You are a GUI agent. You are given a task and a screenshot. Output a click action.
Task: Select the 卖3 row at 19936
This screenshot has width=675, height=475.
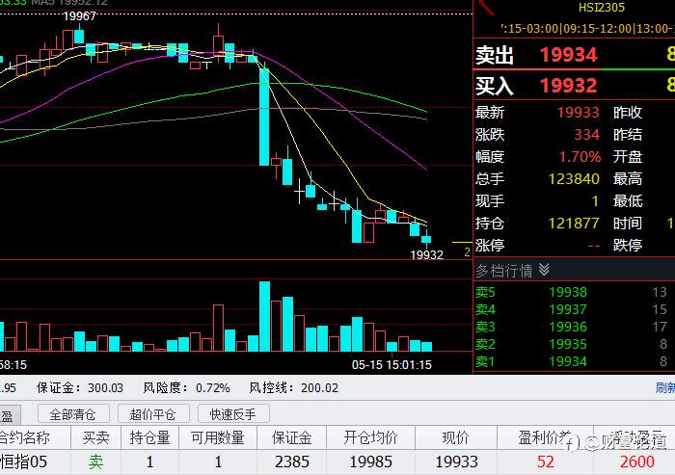click(574, 327)
